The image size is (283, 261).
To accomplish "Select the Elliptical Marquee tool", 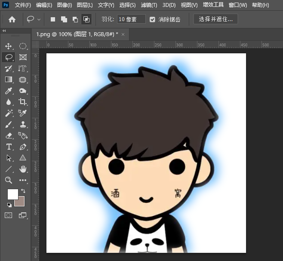I will tap(23, 46).
